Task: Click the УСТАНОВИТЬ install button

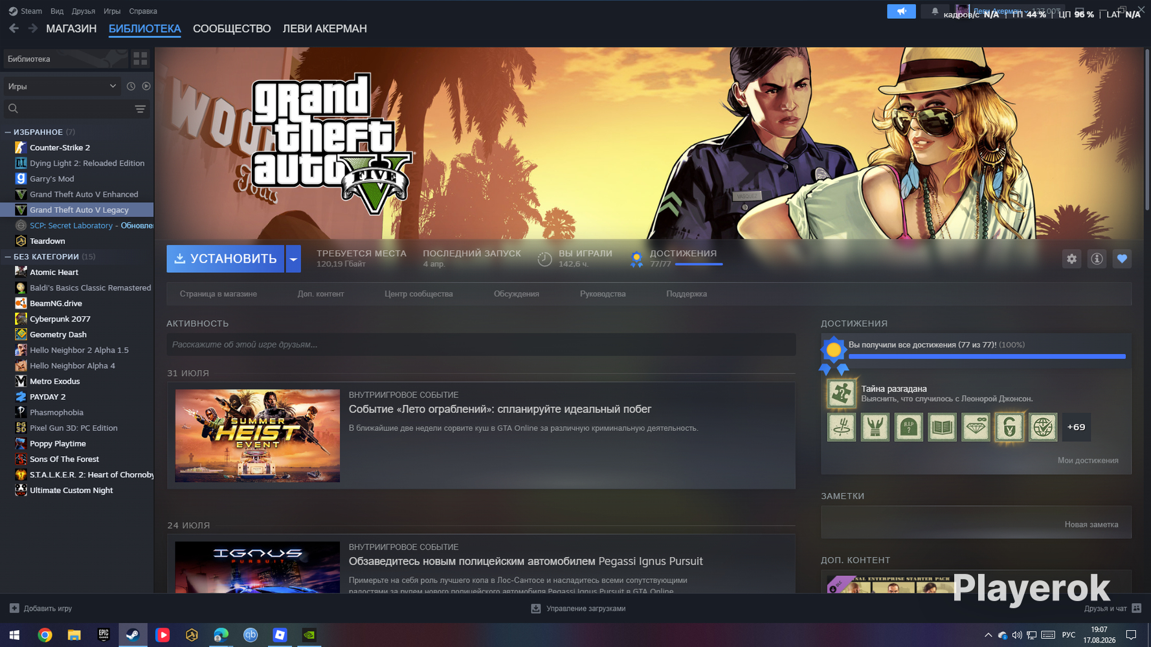Action: (225, 259)
